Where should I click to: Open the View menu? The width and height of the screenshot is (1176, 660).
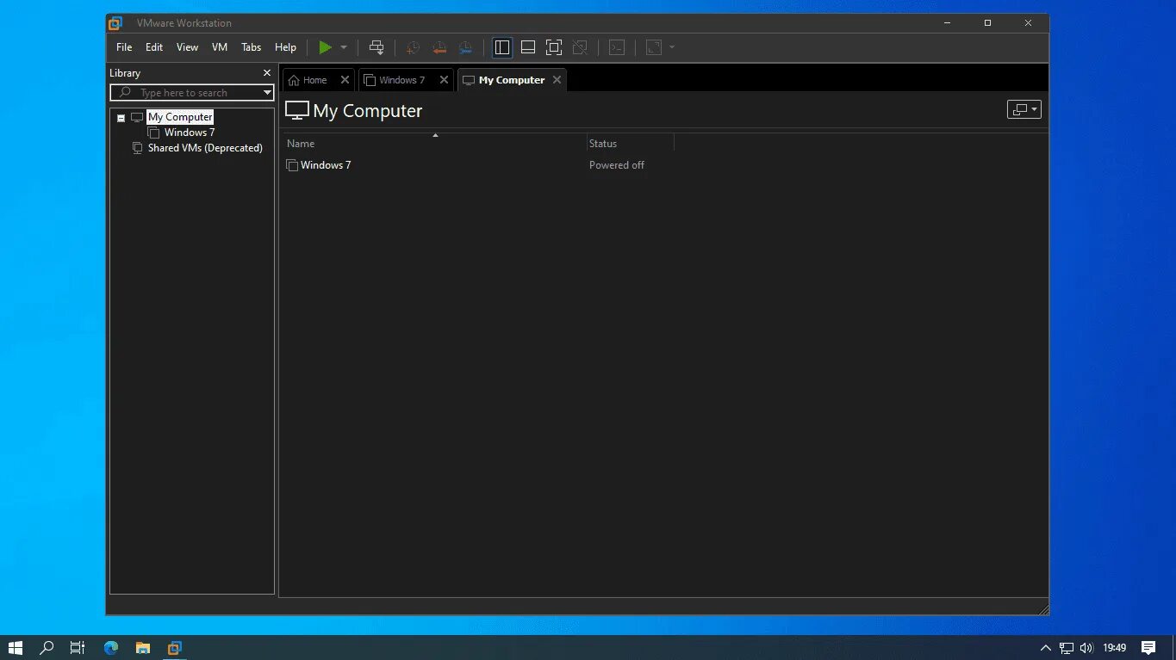click(x=187, y=47)
